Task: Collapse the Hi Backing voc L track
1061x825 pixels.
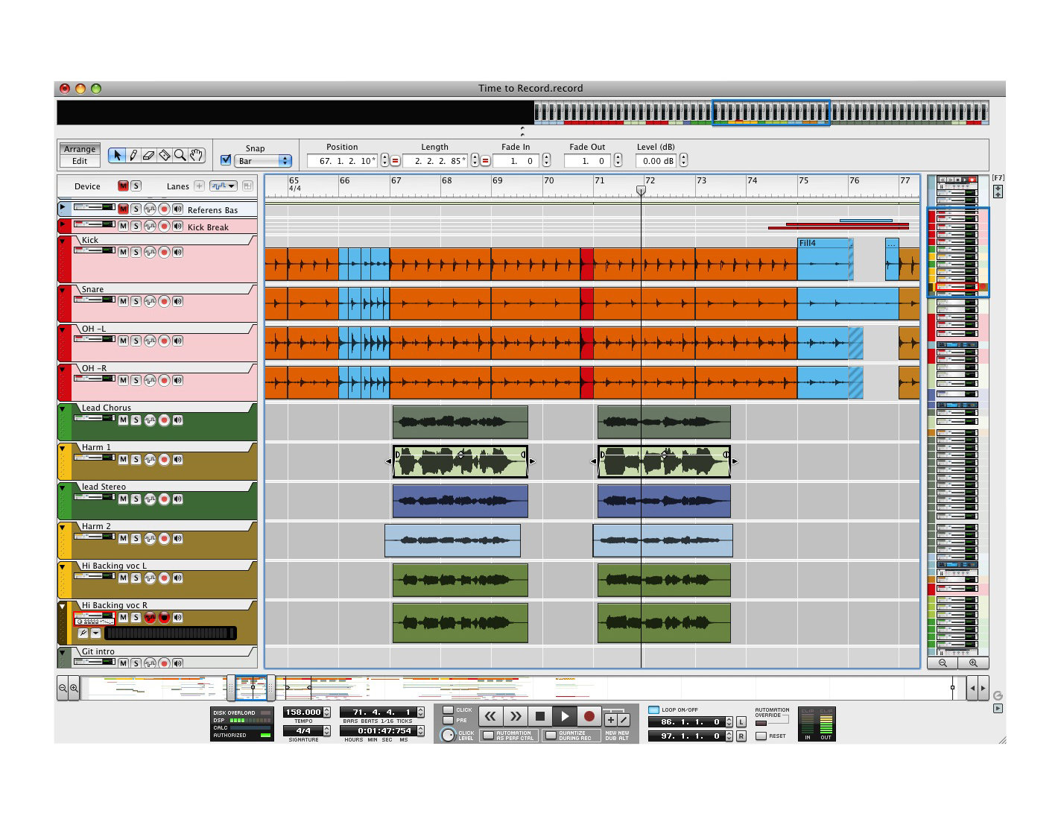Action: pos(63,566)
